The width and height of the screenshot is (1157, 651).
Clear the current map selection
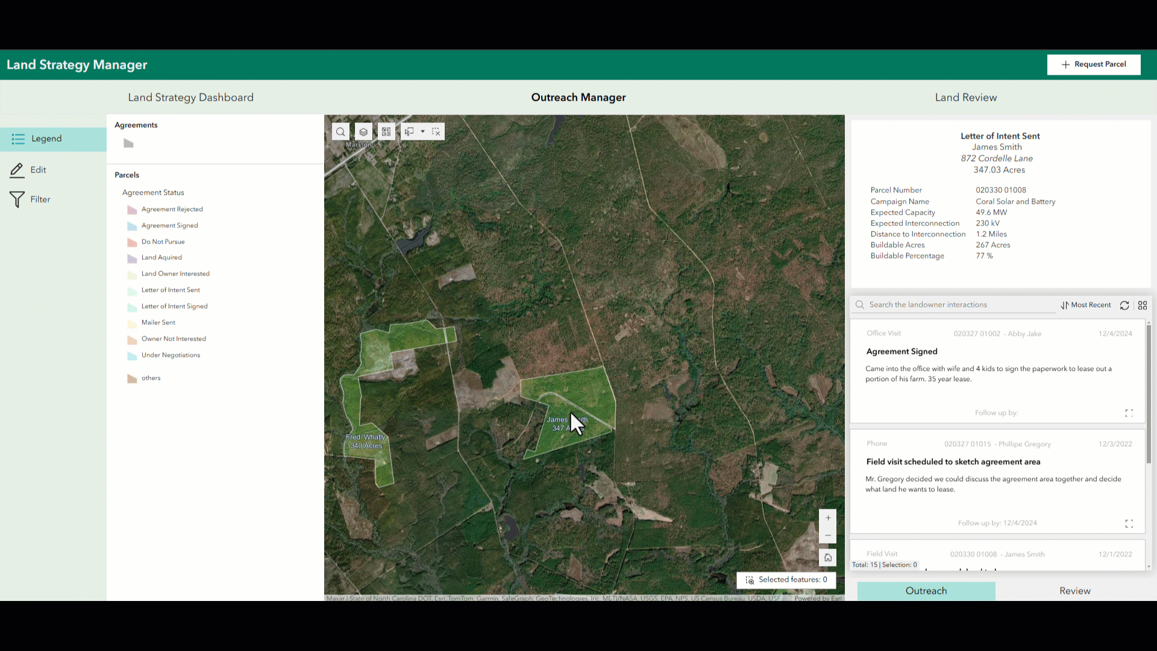(x=436, y=131)
